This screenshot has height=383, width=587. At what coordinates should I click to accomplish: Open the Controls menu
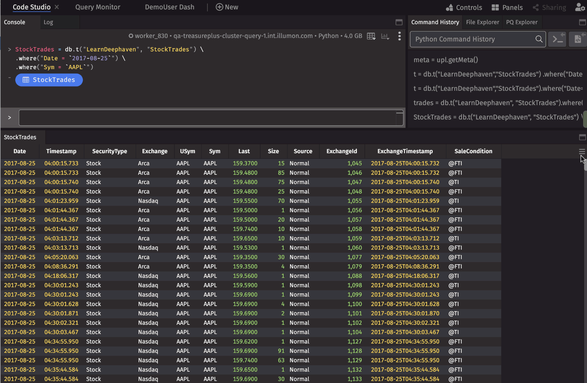point(464,7)
